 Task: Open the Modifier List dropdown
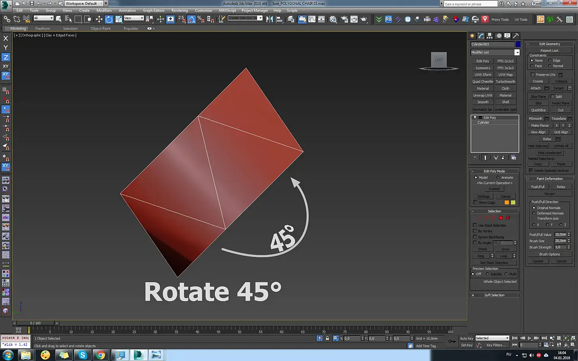517,52
